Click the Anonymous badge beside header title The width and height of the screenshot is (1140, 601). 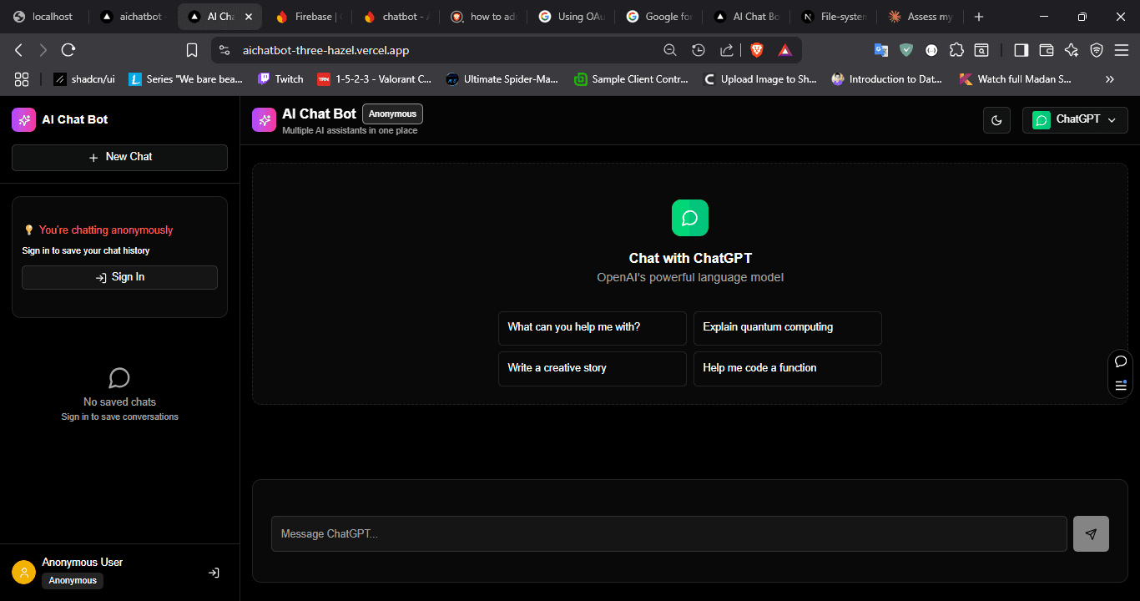coord(392,114)
